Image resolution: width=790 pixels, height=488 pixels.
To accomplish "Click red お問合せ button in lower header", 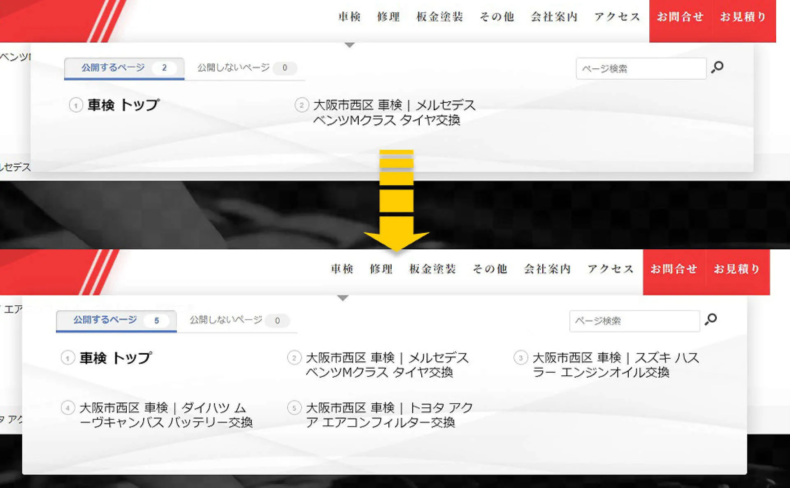I will (674, 272).
